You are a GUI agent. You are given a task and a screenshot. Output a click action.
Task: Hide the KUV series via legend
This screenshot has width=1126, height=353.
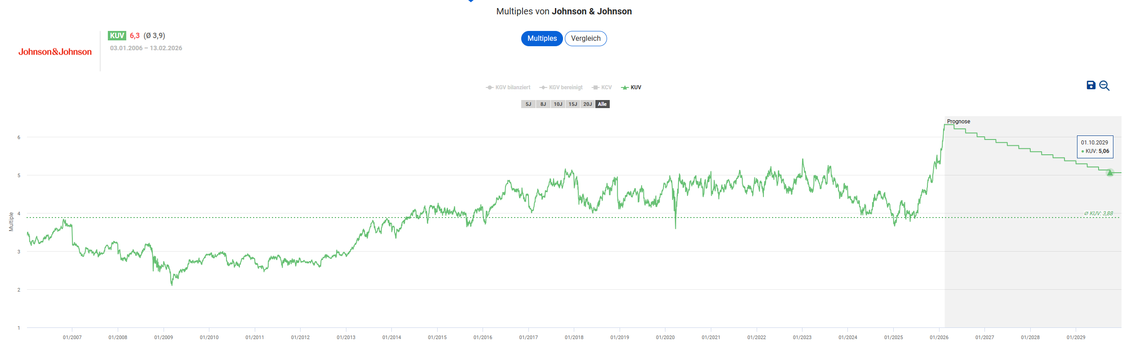(631, 87)
